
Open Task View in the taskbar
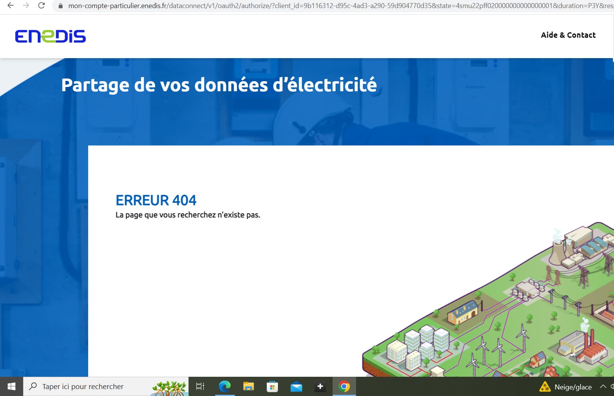pyautogui.click(x=200, y=386)
